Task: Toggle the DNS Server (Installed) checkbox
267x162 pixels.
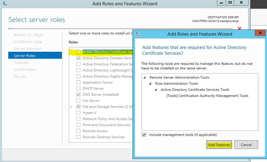Action: coord(78,94)
